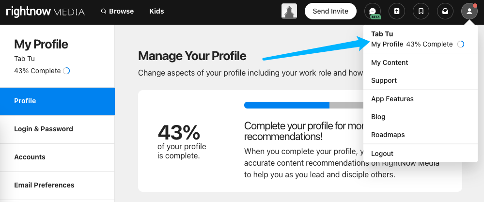484x202 pixels.
Task: Click the church thumbnail image in header
Action: tap(289, 11)
